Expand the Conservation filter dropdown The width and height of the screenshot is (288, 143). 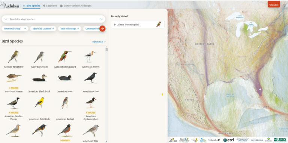click(x=91, y=28)
